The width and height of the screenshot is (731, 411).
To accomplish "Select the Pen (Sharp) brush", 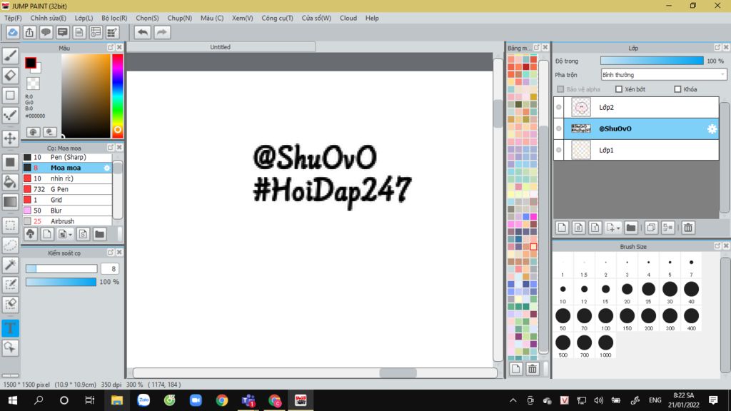I will 68,157.
